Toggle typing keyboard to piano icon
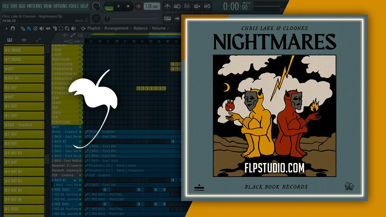Viewport: 386px width, 217px height. [x=167, y=18]
